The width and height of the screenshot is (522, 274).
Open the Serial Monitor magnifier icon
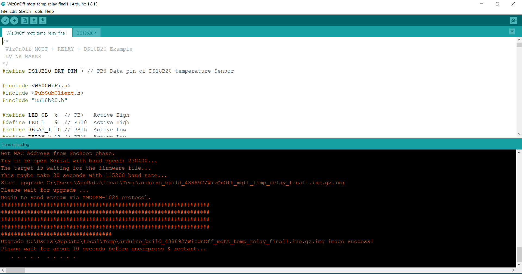[514, 20]
